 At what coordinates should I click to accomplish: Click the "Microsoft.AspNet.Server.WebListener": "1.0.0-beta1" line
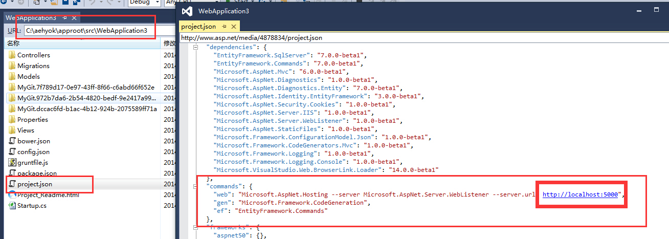pyautogui.click(x=308, y=121)
